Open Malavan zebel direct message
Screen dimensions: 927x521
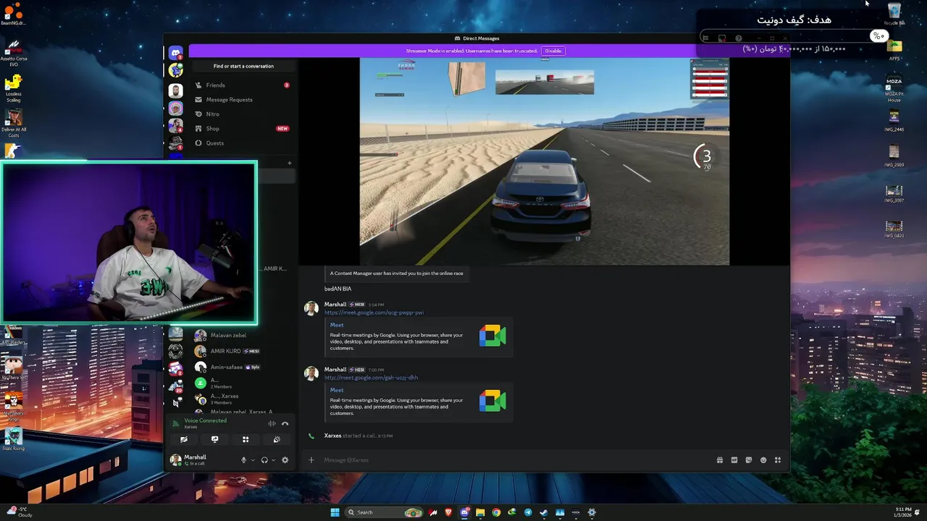(243, 335)
